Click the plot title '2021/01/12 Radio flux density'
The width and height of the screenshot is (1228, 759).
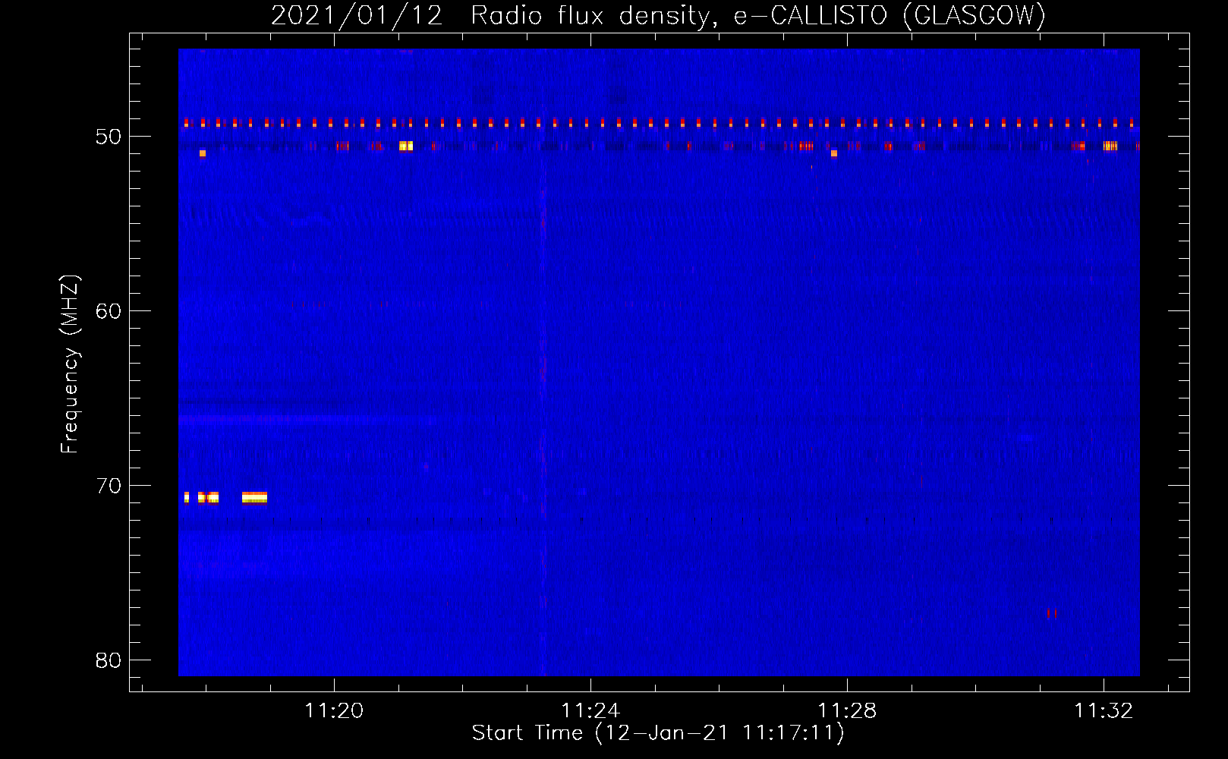click(x=491, y=15)
